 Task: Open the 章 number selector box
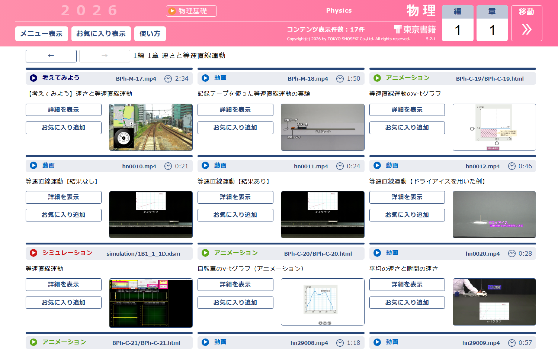(492, 30)
